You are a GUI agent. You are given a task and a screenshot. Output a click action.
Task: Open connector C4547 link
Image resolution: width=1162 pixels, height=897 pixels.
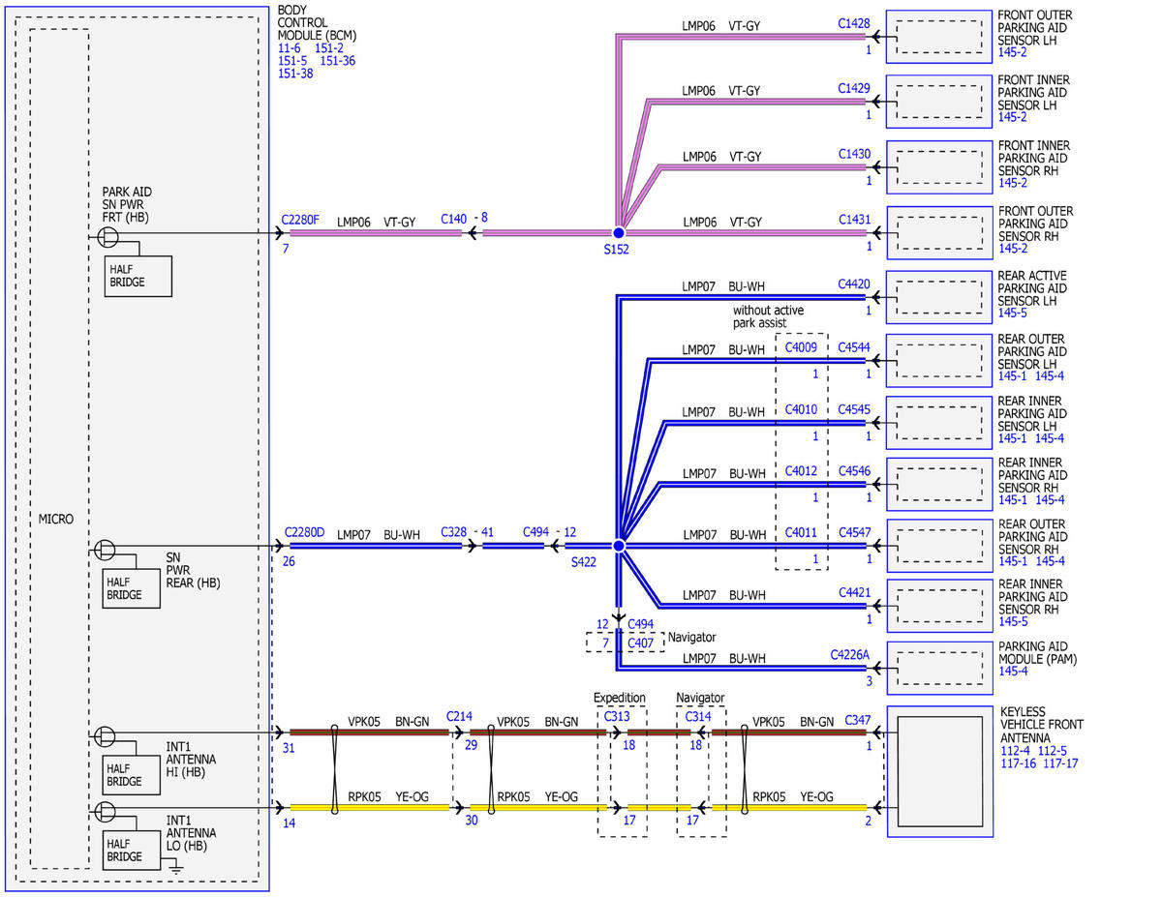tap(854, 532)
